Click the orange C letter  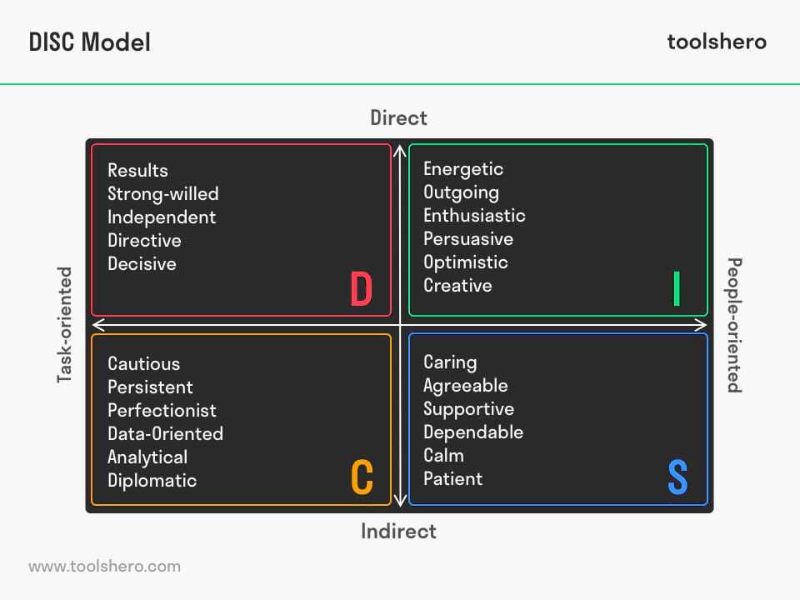point(362,477)
